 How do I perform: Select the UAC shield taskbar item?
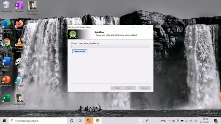click(x=89, y=121)
